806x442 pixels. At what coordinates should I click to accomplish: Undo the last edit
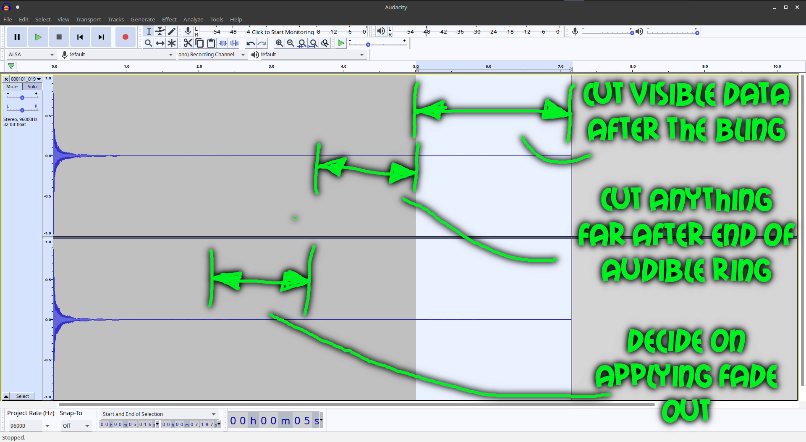click(251, 43)
